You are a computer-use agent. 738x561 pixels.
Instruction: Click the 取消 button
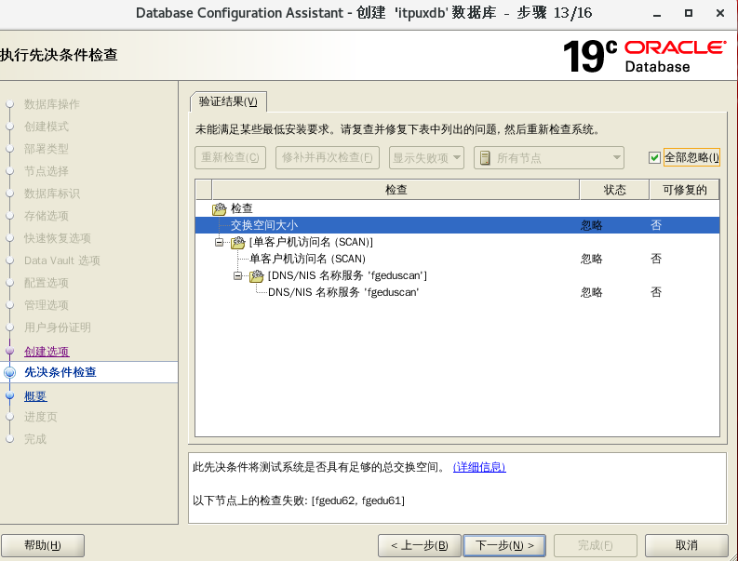tap(686, 545)
